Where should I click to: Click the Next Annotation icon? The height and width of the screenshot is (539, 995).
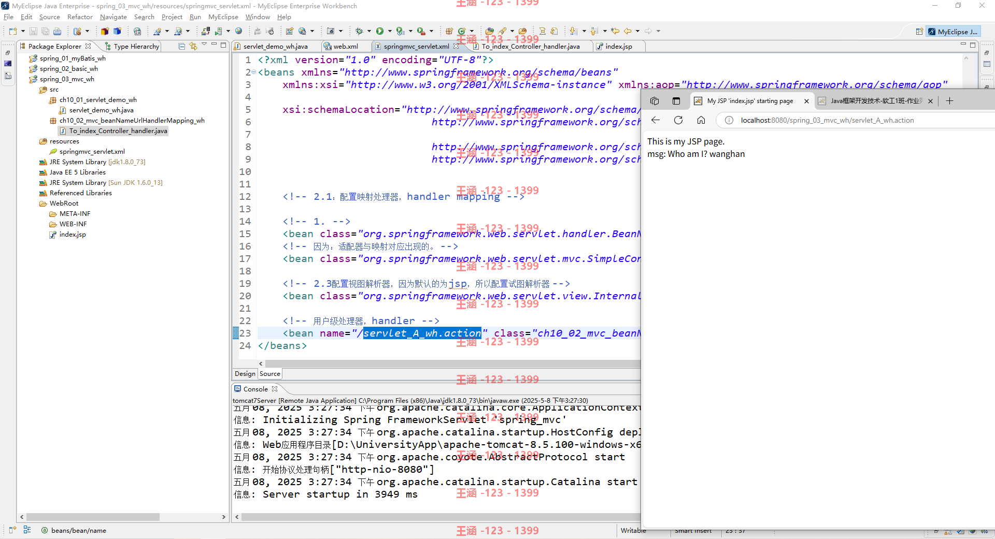click(573, 31)
